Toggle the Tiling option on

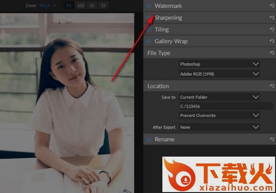pos(149,29)
